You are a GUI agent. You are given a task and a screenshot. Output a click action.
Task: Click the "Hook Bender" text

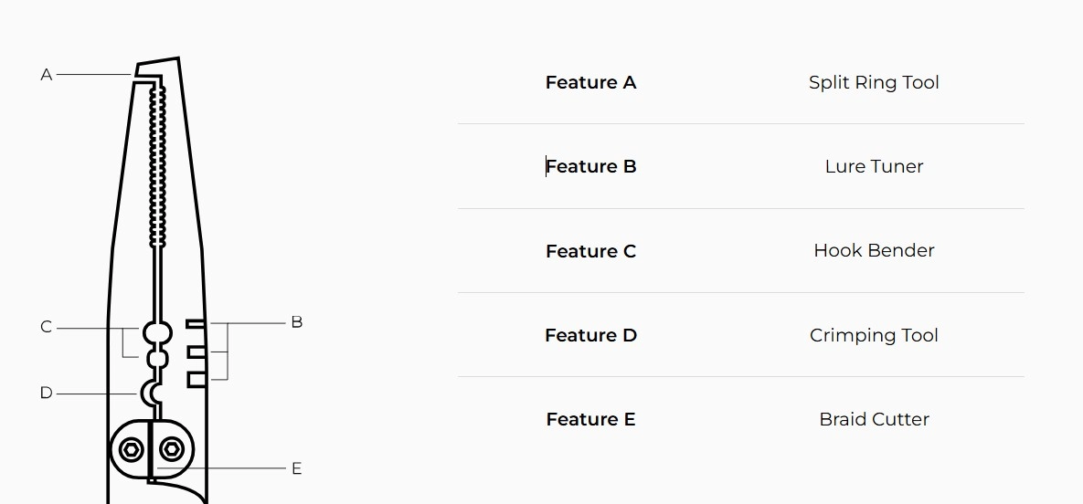pyautogui.click(x=874, y=250)
